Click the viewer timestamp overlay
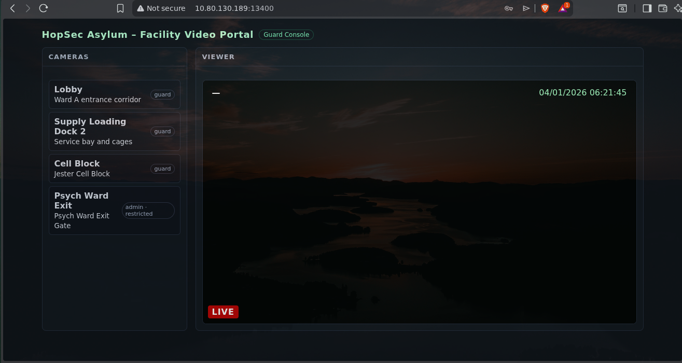Viewport: 682px width, 363px height. pos(582,93)
